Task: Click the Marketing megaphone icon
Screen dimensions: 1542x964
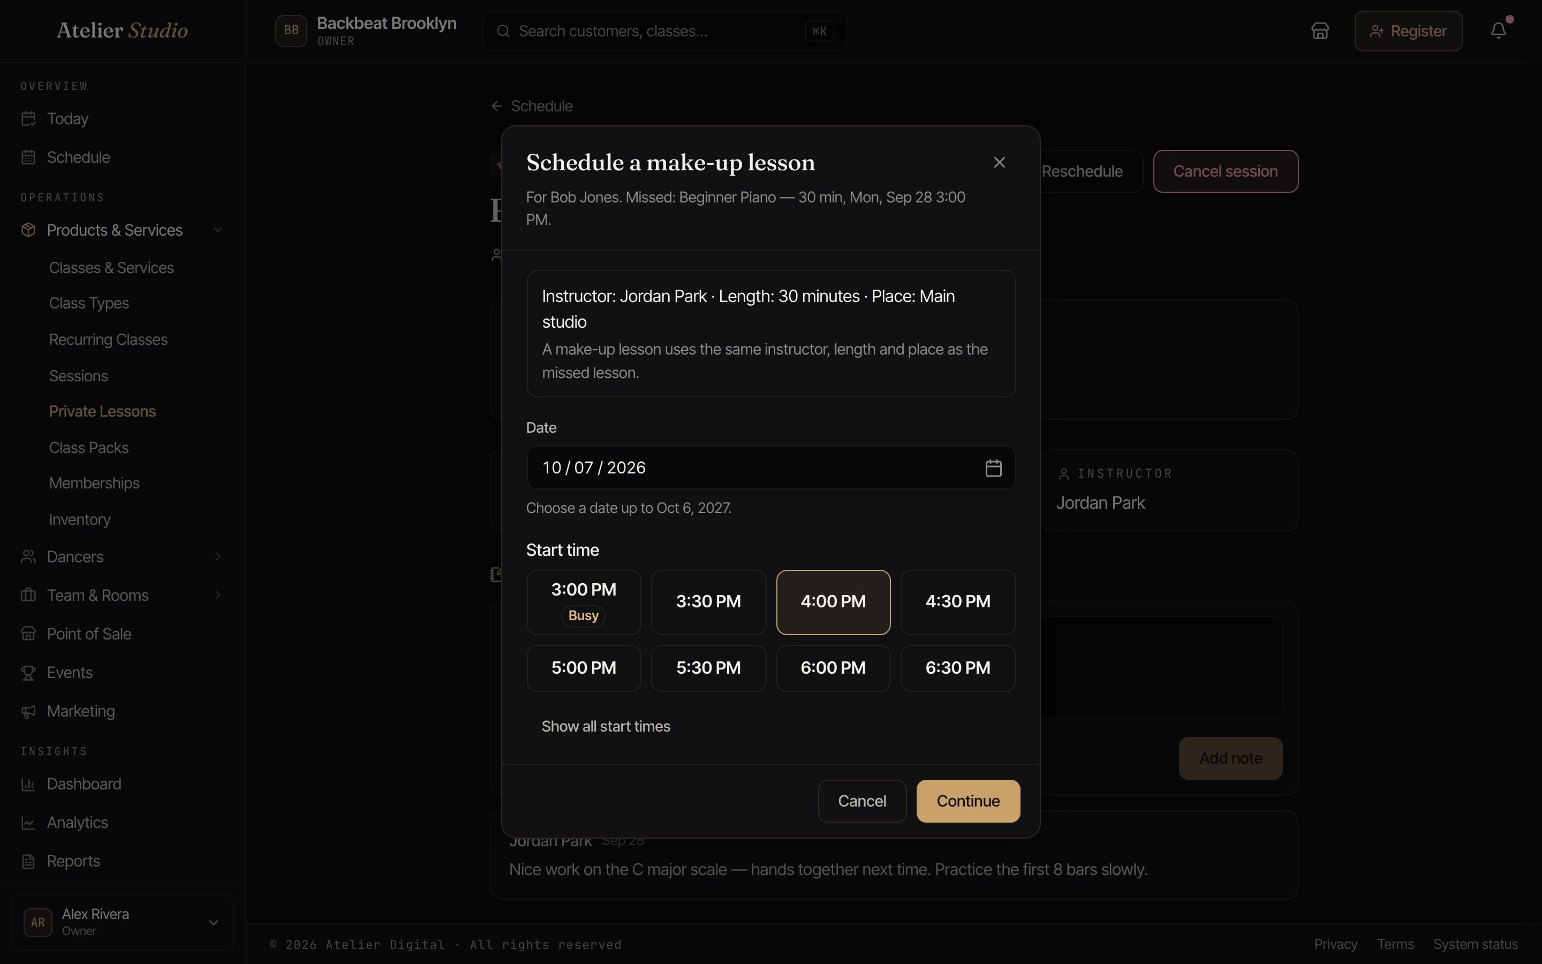Action: point(28,712)
